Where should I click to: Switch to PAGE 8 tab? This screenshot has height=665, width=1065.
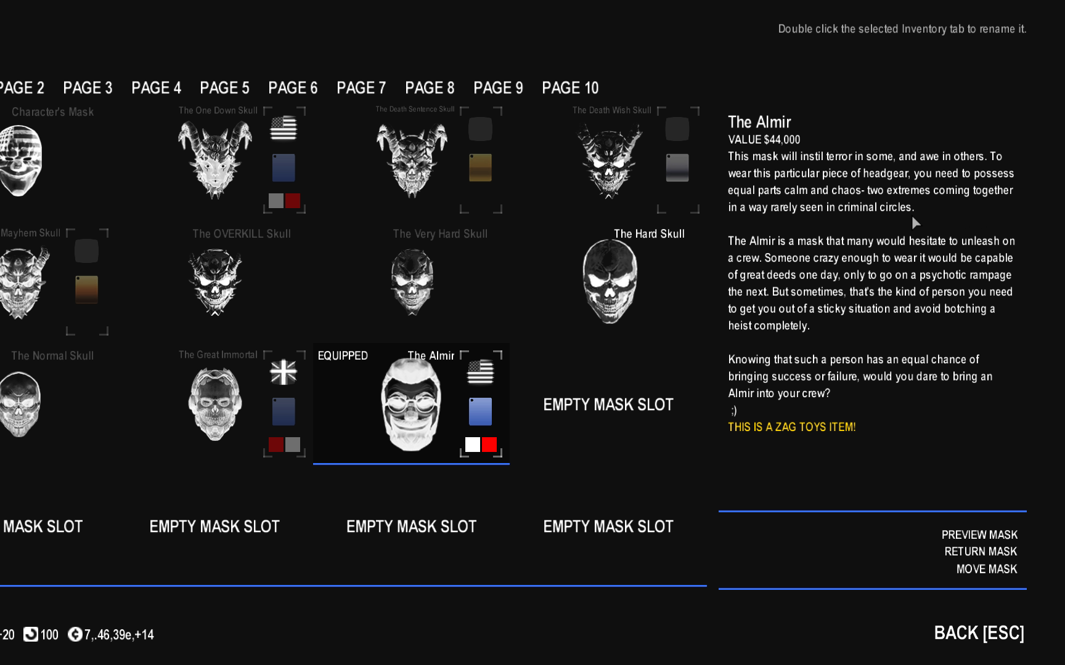tap(430, 88)
